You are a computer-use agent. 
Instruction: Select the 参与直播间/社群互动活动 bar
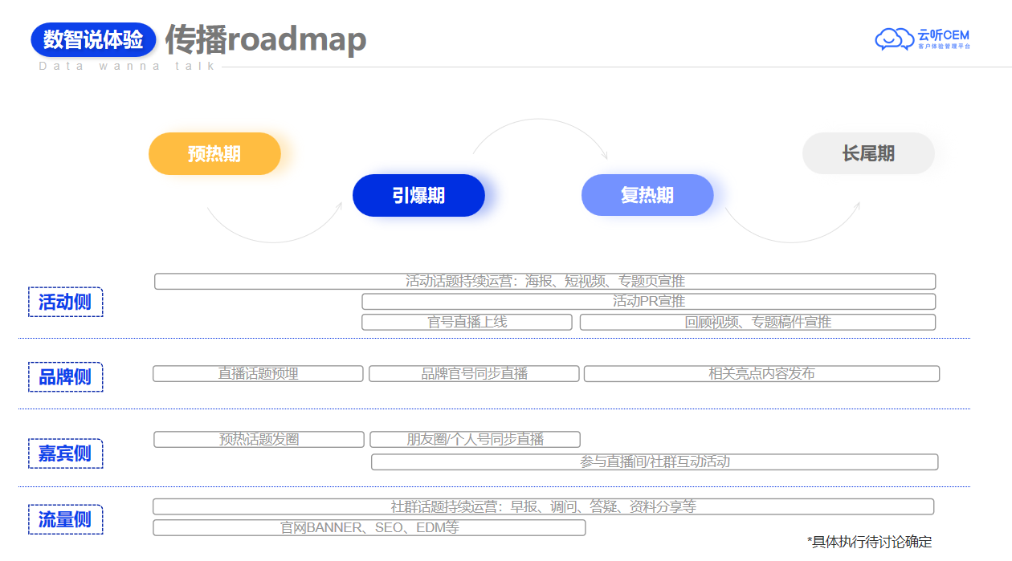(655, 462)
